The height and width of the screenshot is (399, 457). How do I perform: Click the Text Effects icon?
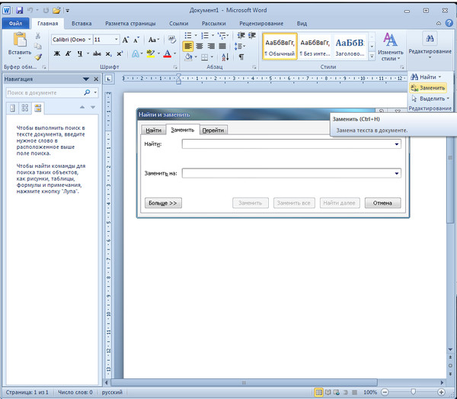tap(136, 53)
